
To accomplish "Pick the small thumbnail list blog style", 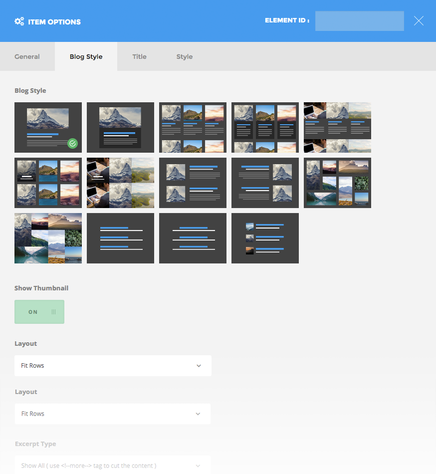I will point(265,238).
